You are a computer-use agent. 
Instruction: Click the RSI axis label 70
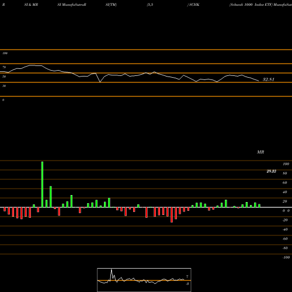pyautogui.click(x=4, y=67)
